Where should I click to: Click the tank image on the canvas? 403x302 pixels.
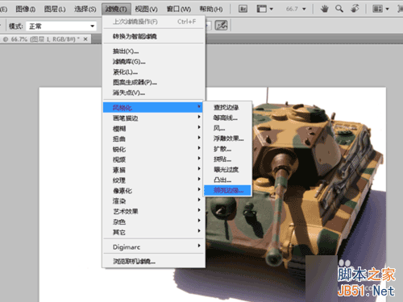[296, 188]
